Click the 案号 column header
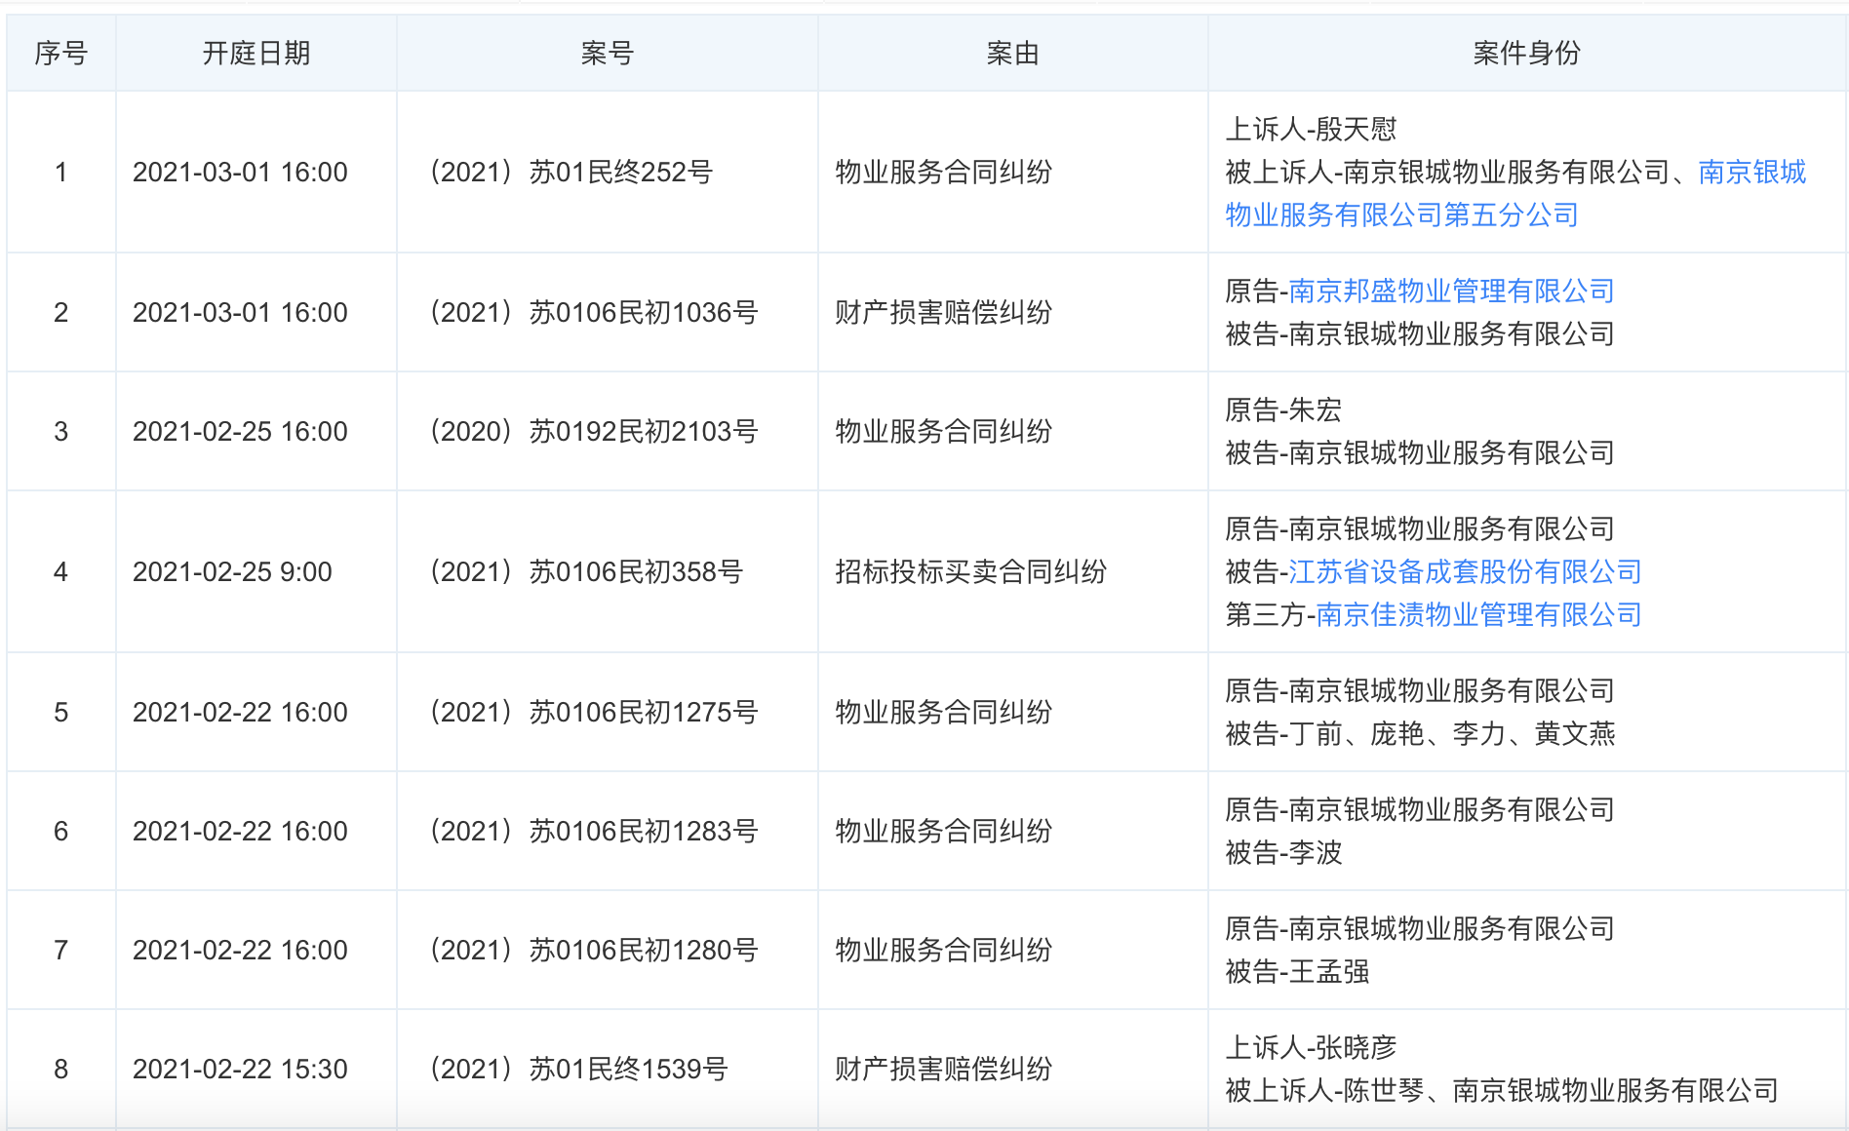This screenshot has width=1849, height=1131. pyautogui.click(x=608, y=53)
